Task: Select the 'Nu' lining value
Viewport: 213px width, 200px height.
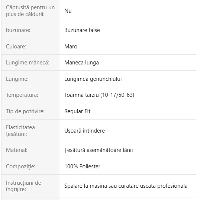Action: point(68,11)
